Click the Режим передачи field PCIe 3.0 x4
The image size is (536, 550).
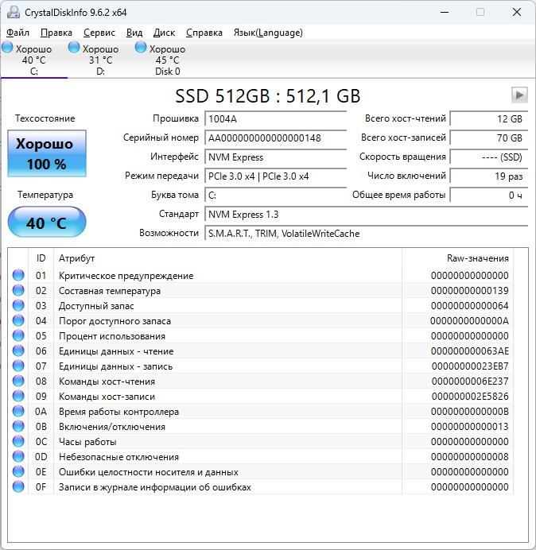coord(275,176)
